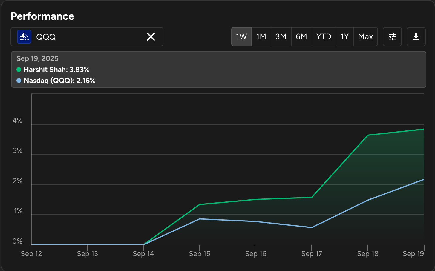Click the 0% y-axis label
Viewport: 435px width, 271px height.
click(x=17, y=241)
